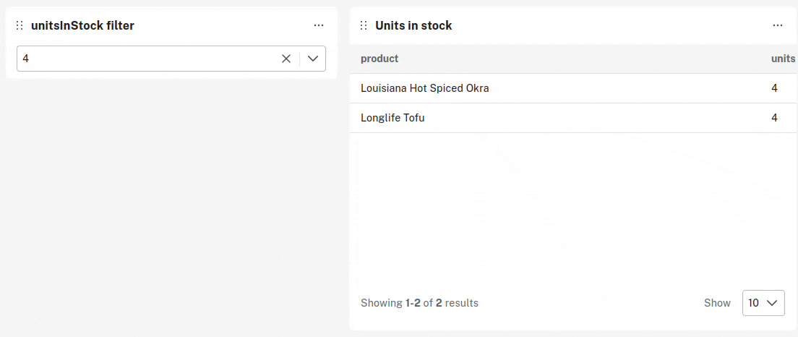Viewport: 798px width, 337px height.
Task: Click into the filter field showing 4
Action: pos(147,59)
